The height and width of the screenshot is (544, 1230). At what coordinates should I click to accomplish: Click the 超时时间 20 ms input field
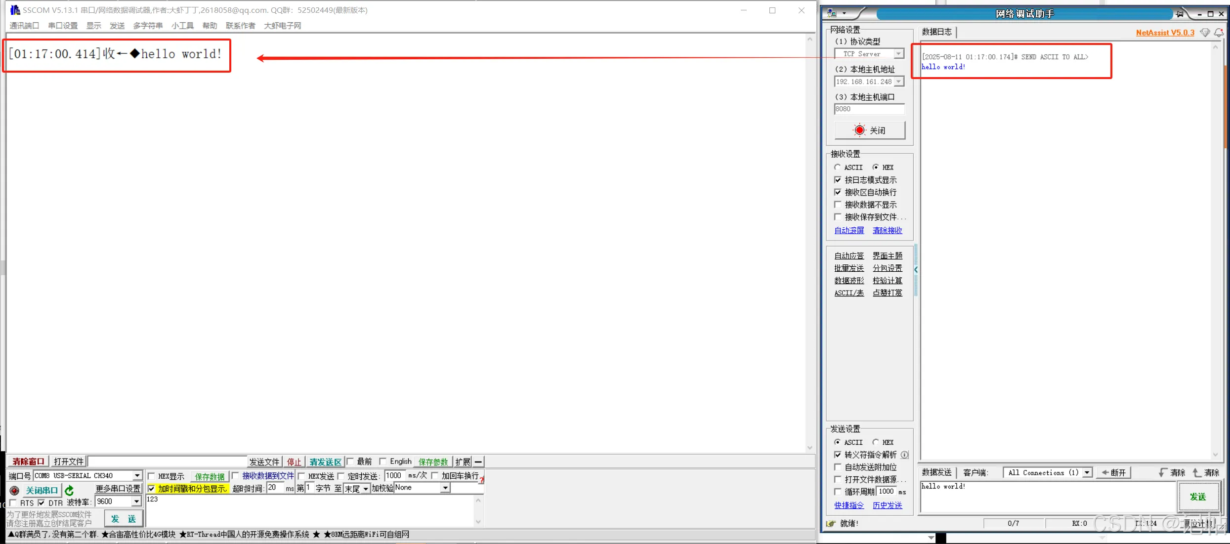(275, 488)
